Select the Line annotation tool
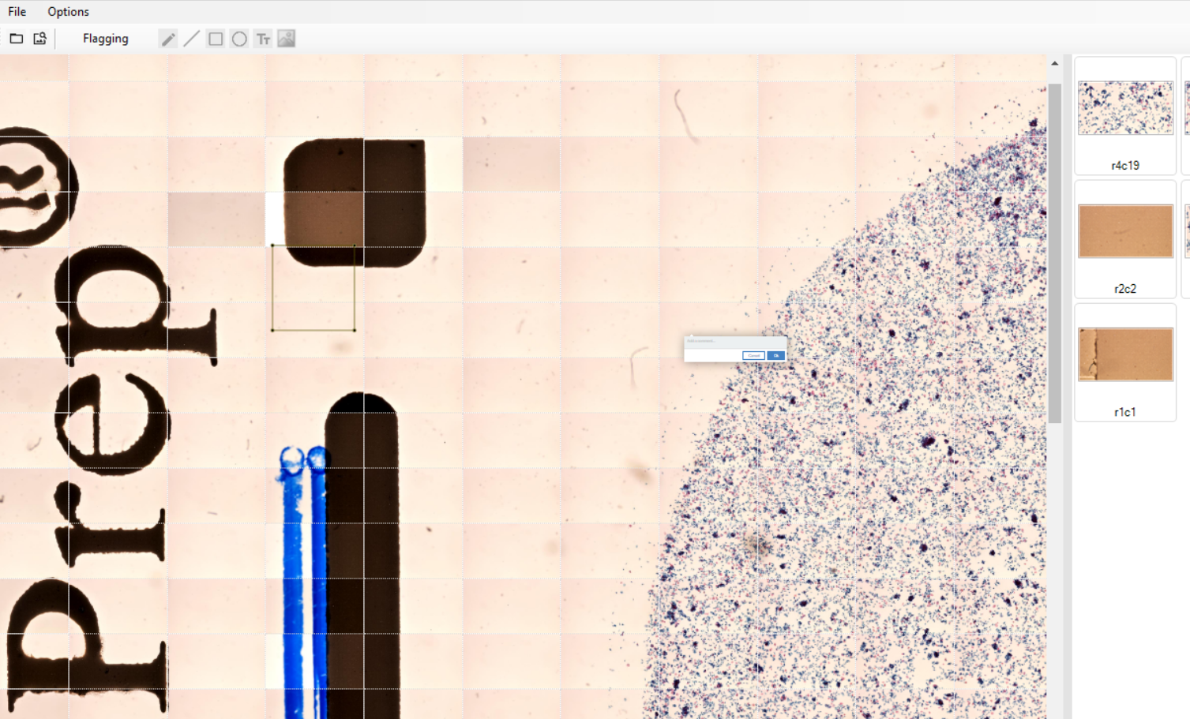This screenshot has width=1190, height=719. click(191, 38)
